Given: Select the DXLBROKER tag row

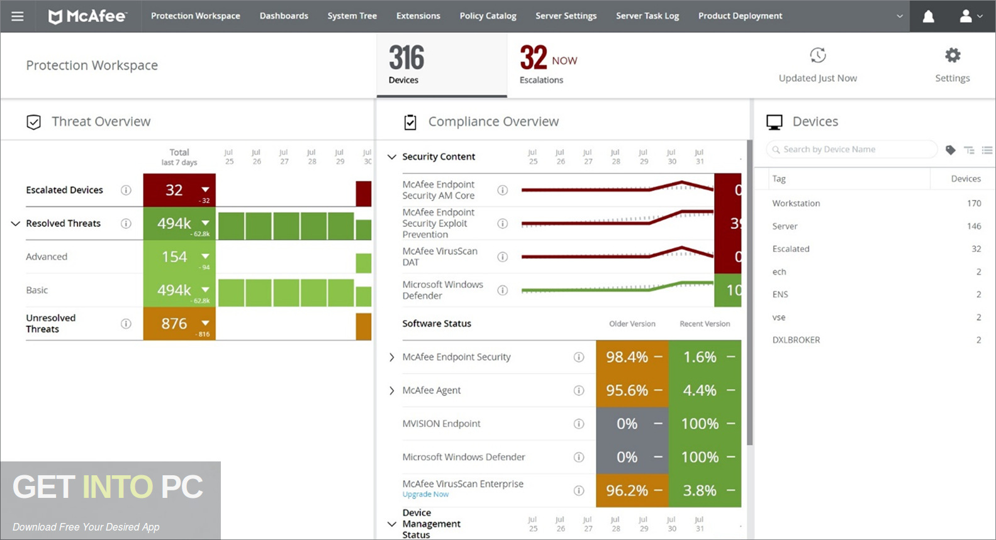Looking at the screenshot, I should point(876,340).
